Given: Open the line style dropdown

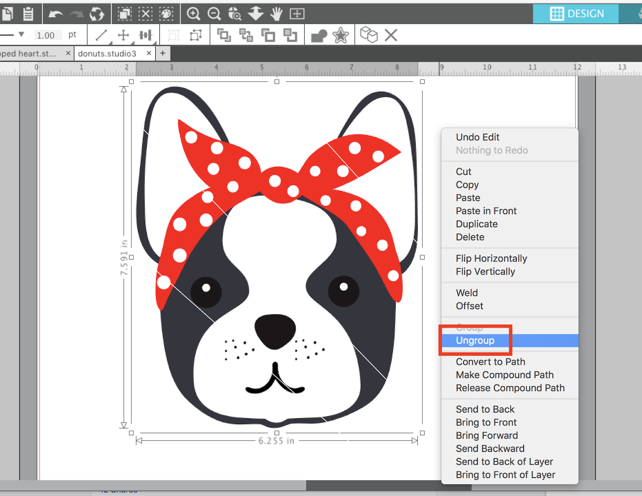Looking at the screenshot, I should pyautogui.click(x=22, y=35).
